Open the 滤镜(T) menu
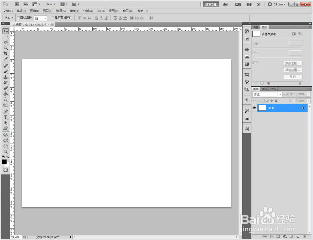Viewport: 313px width, 240px height. pos(74,11)
